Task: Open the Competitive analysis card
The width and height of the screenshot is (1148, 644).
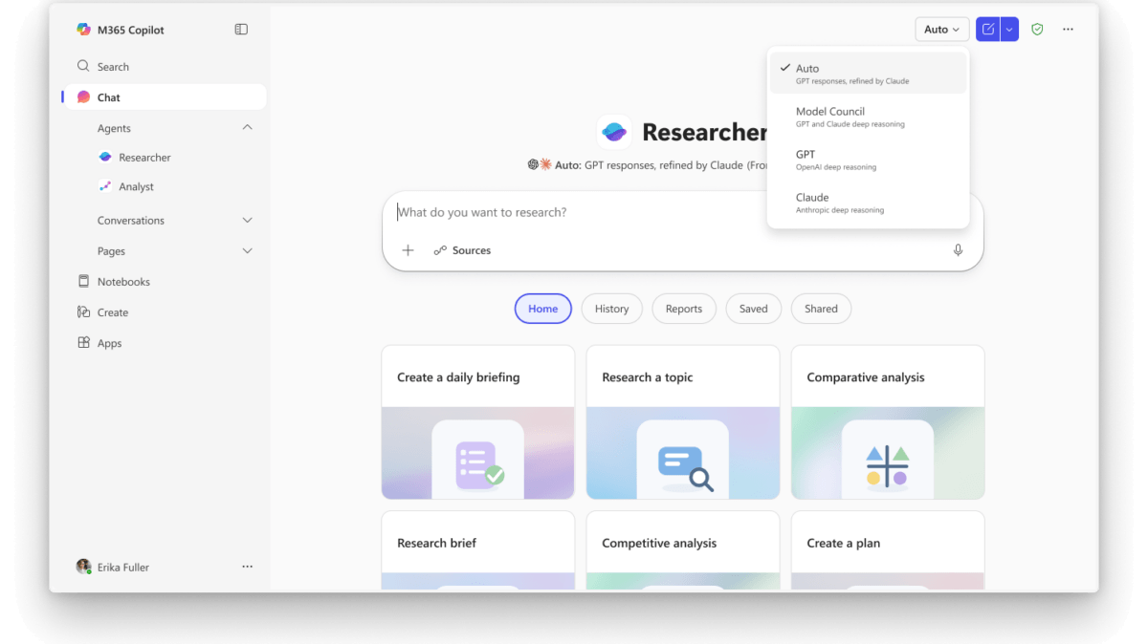Action: click(x=683, y=550)
